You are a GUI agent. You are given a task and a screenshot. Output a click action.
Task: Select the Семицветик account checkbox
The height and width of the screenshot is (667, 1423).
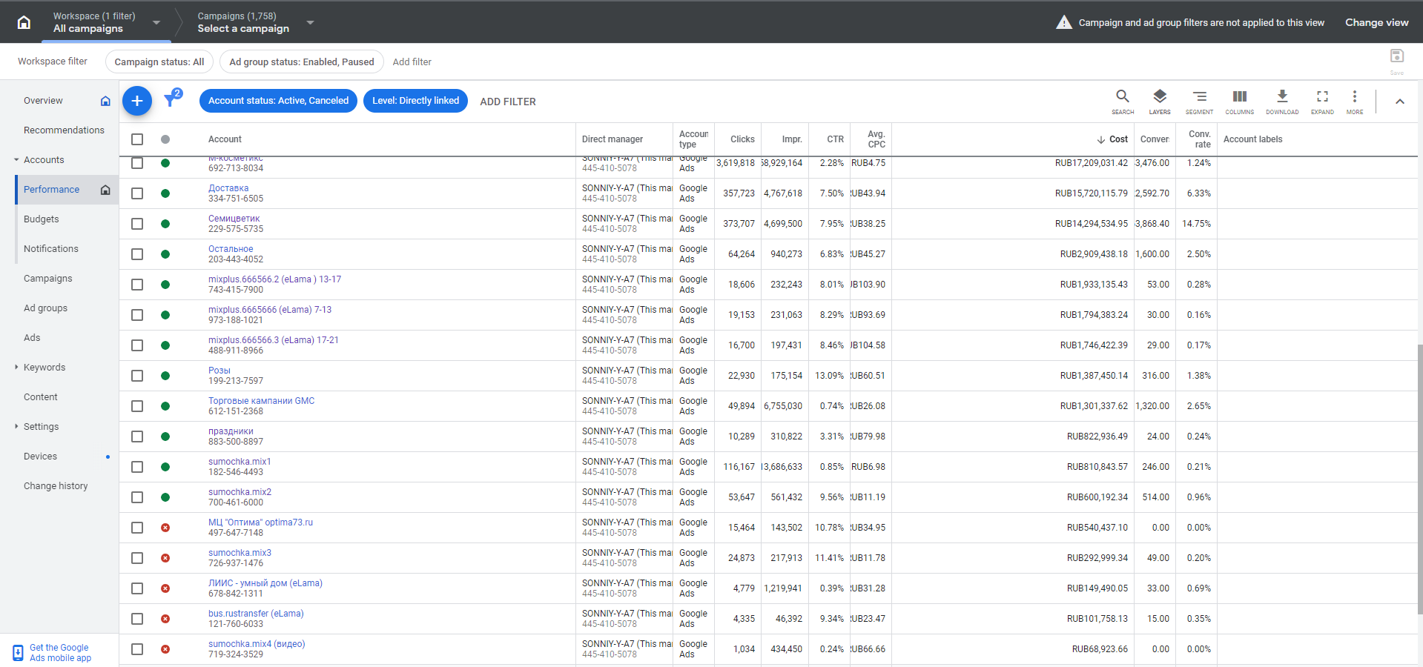coord(137,224)
